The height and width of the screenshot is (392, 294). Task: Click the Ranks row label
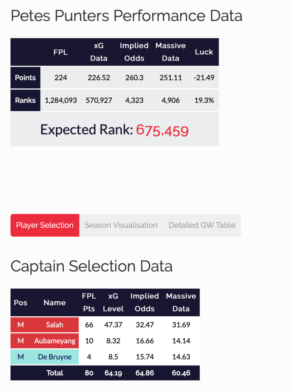click(25, 100)
